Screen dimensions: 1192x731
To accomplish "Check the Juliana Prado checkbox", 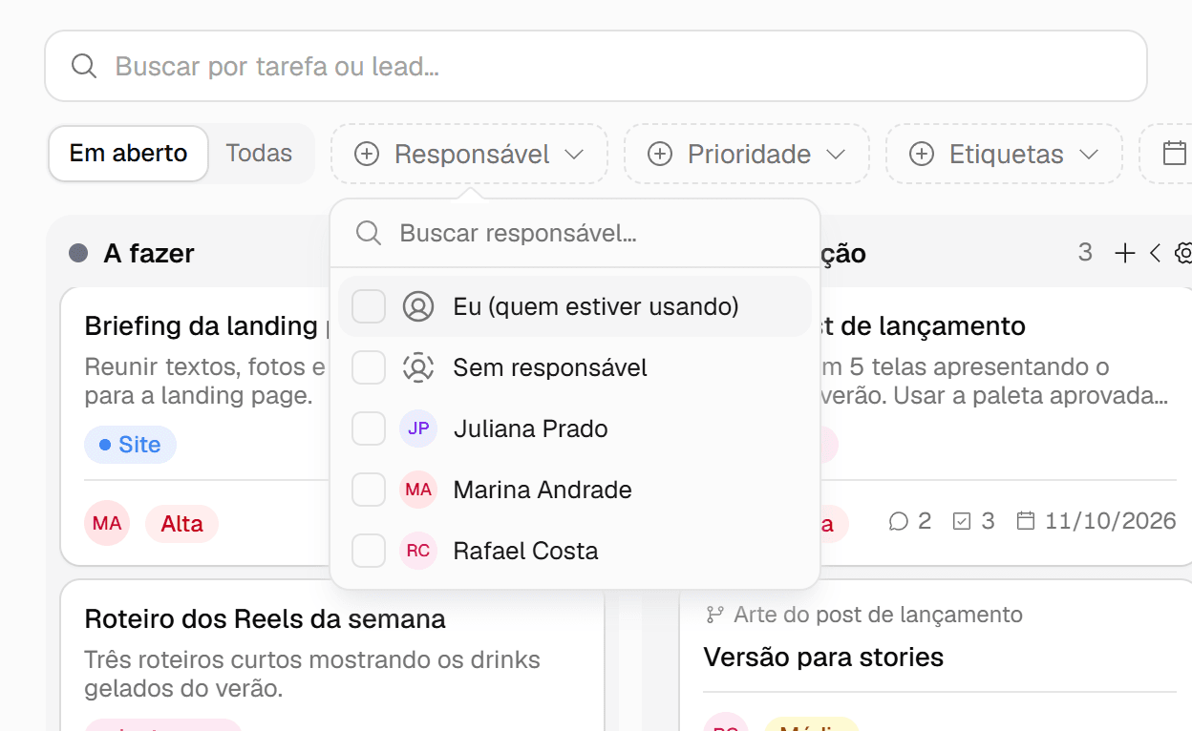I will coord(369,428).
